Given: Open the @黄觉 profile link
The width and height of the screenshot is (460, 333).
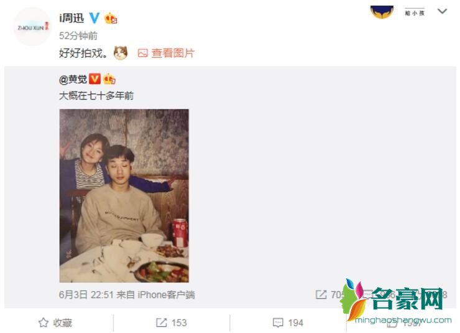Looking at the screenshot, I should point(73,79).
